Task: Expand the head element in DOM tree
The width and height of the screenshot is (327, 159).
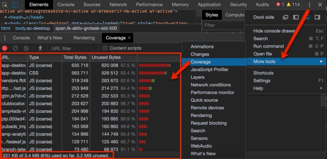Action: (x=6, y=17)
